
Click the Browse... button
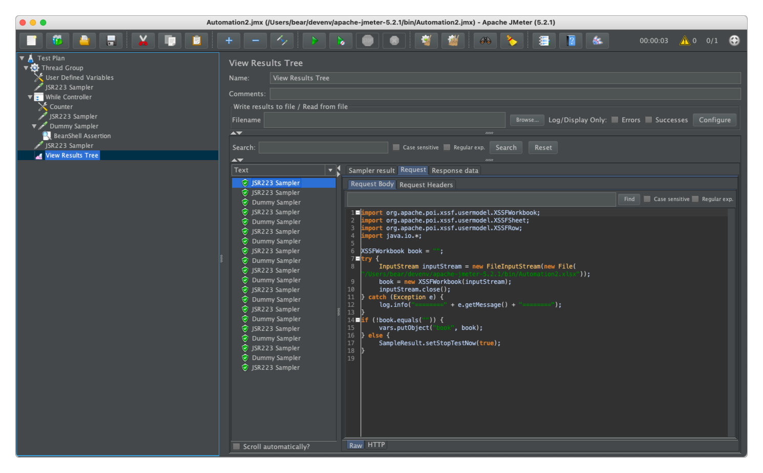pyautogui.click(x=527, y=120)
